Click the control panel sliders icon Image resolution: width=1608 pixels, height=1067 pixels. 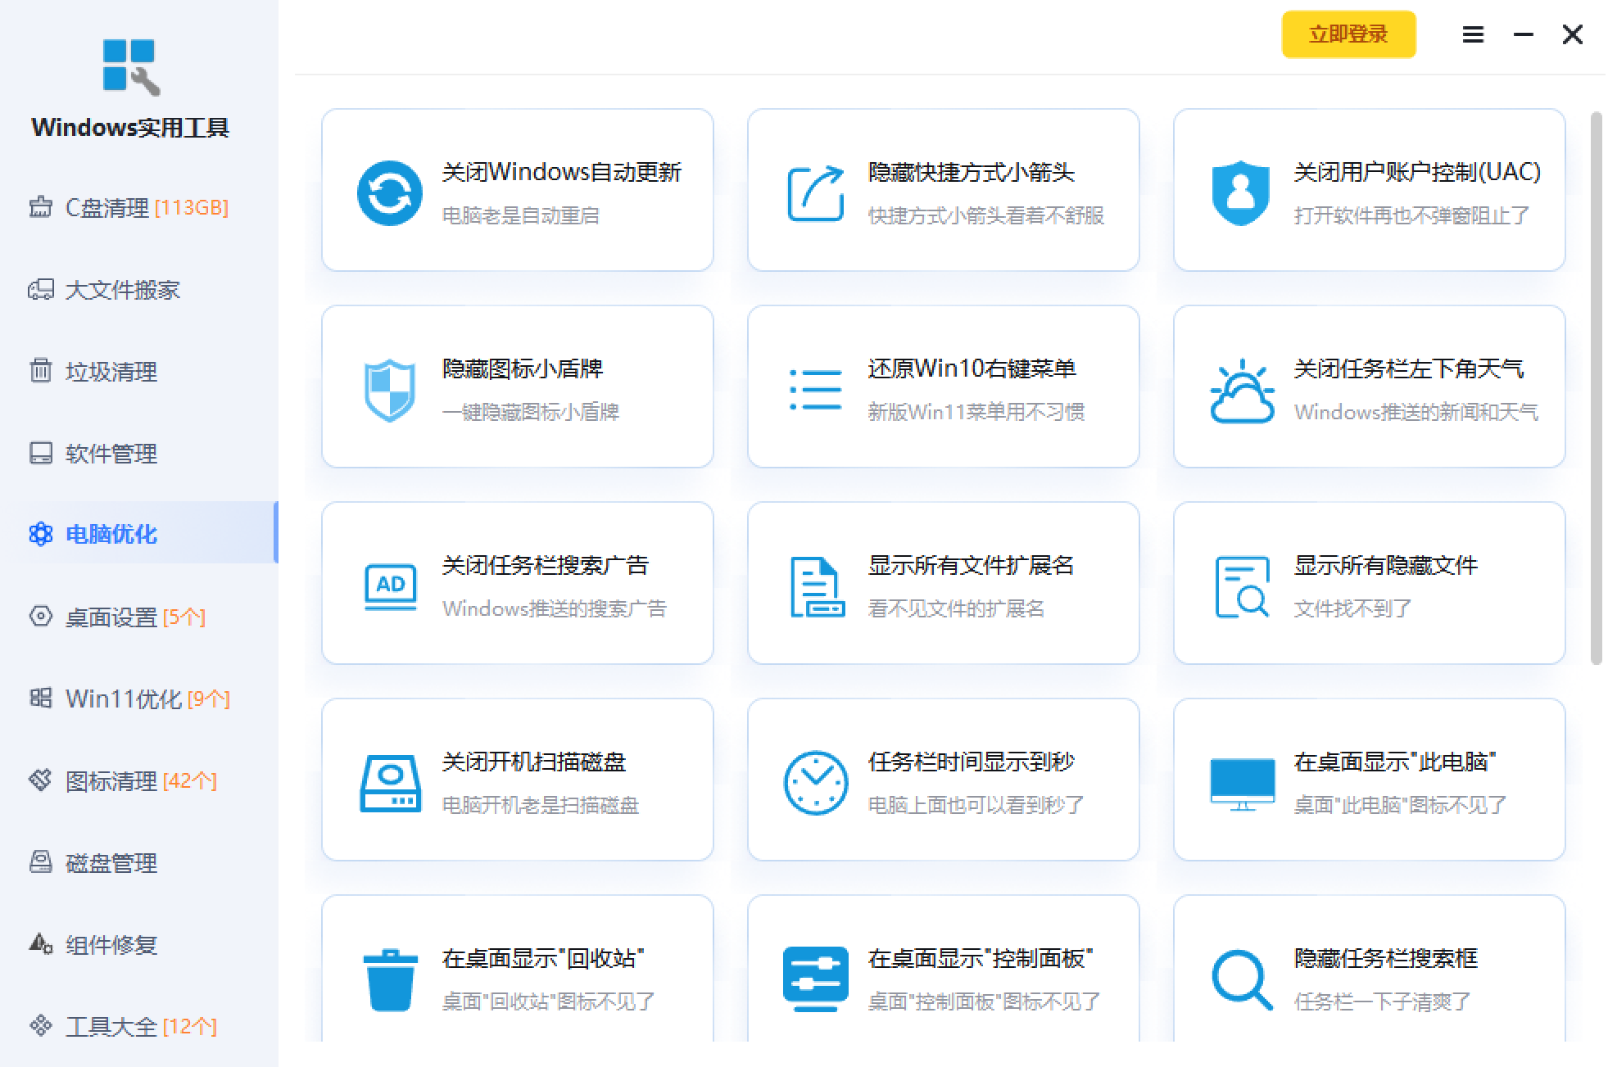(x=815, y=979)
